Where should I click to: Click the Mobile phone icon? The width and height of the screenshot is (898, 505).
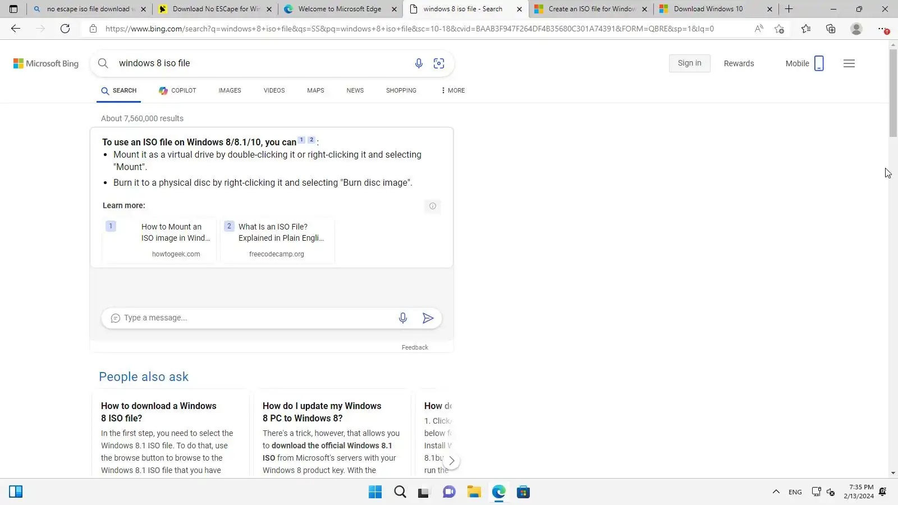(819, 63)
